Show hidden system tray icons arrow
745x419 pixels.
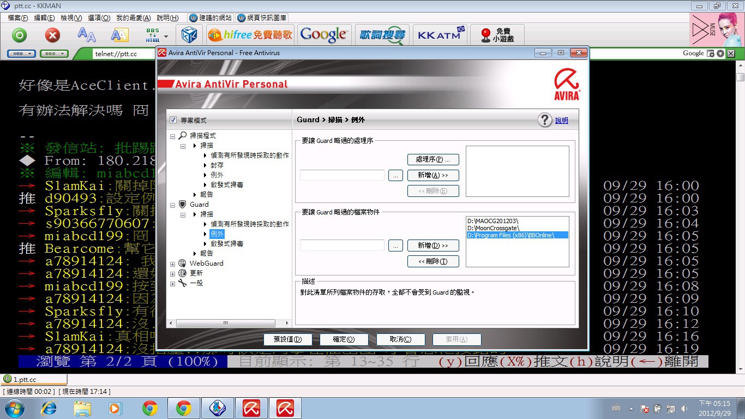[632, 409]
